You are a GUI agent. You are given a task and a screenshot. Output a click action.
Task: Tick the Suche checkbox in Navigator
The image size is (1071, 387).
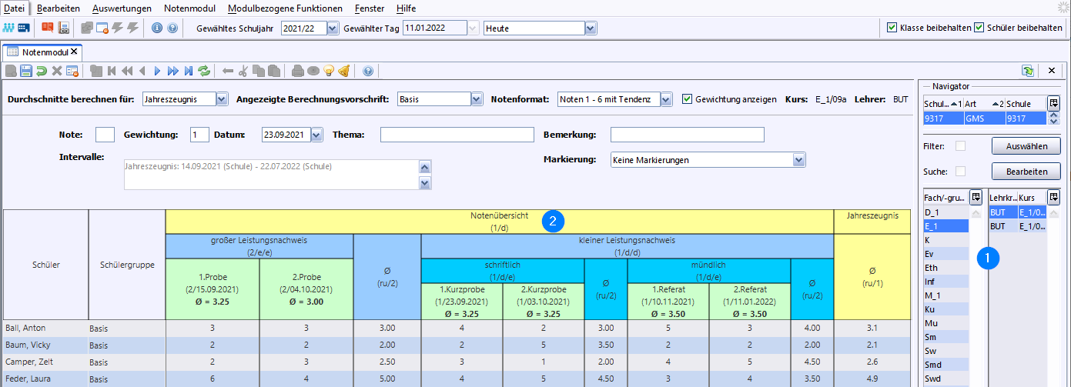pos(960,172)
